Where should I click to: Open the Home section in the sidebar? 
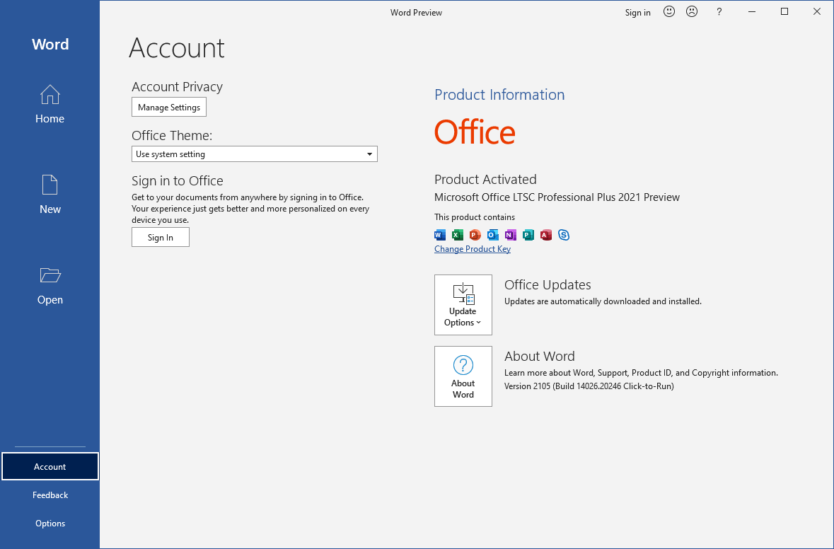[x=50, y=105]
